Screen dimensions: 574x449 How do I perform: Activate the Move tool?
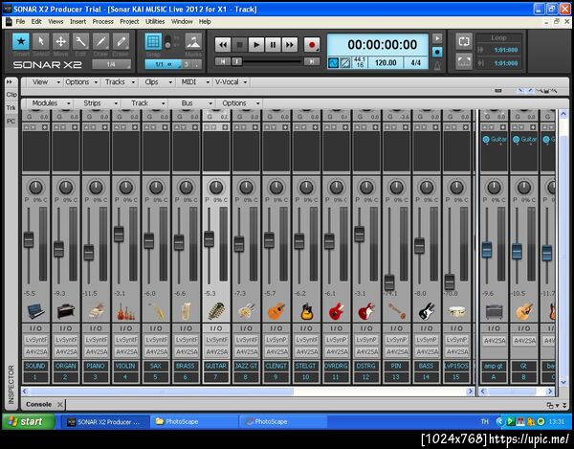point(61,42)
